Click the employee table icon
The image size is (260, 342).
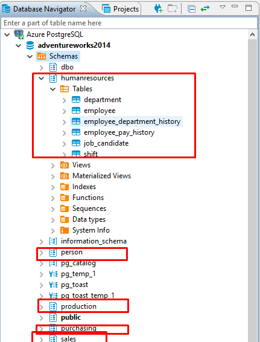[76, 111]
